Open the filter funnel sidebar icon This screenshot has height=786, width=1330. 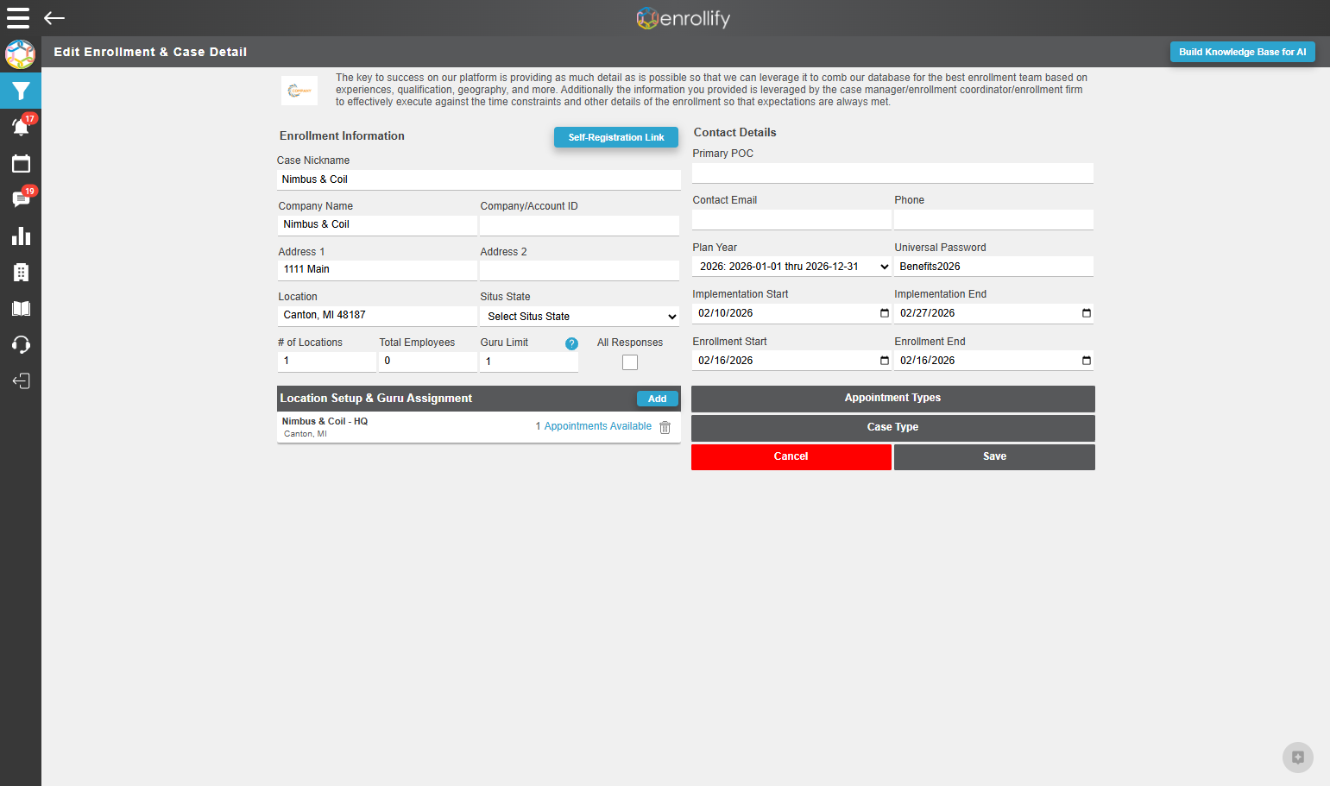21,91
